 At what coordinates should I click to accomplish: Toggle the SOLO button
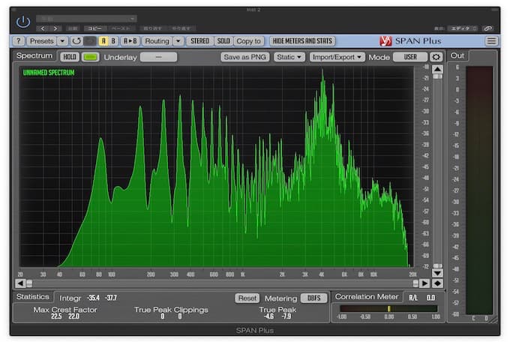(223, 41)
